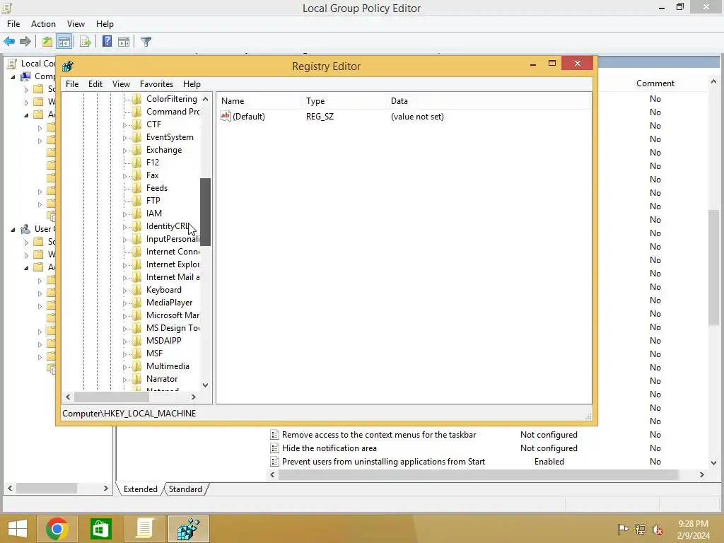Click registry tree scroll down arrow
This screenshot has height=543, width=724.
point(206,385)
